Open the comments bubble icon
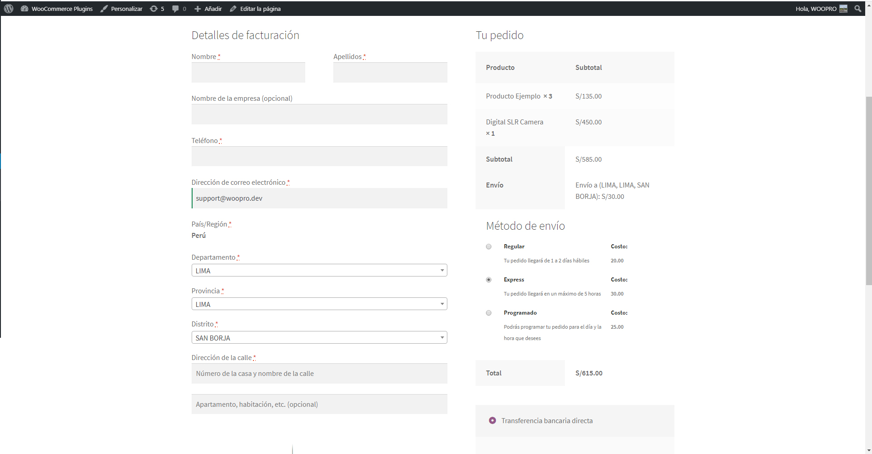The height and width of the screenshot is (454, 872). click(x=175, y=9)
